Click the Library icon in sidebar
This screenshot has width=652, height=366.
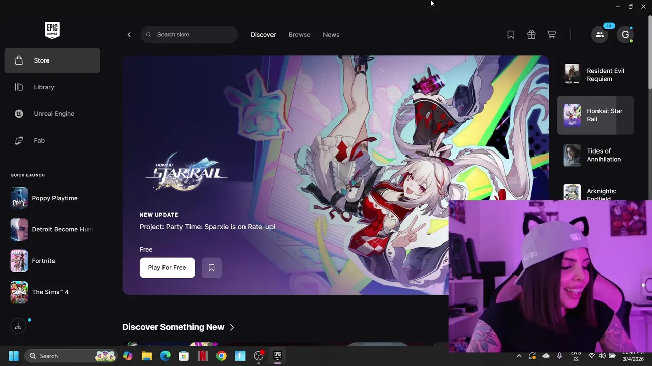[19, 87]
